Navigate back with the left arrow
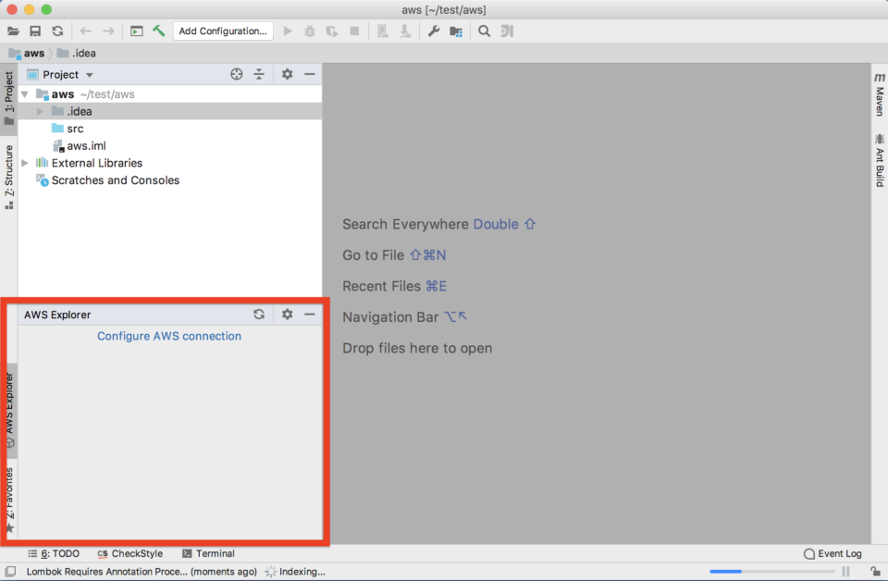 (x=85, y=31)
